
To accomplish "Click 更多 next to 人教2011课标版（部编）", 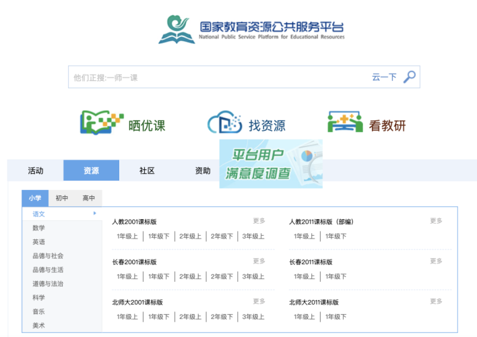I will tap(437, 221).
